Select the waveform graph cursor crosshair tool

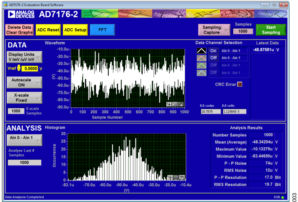pyautogui.click(x=169, y=104)
